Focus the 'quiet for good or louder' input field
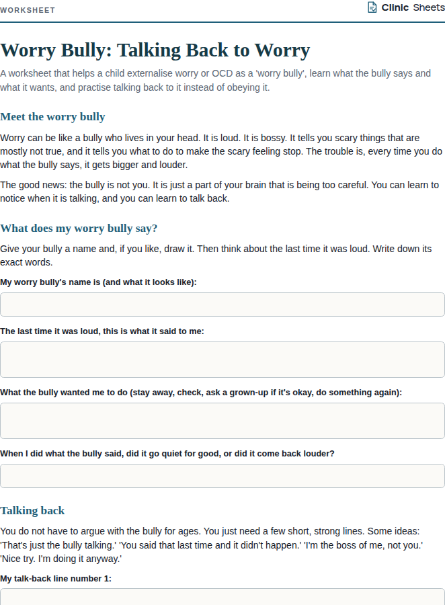 pyautogui.click(x=222, y=476)
